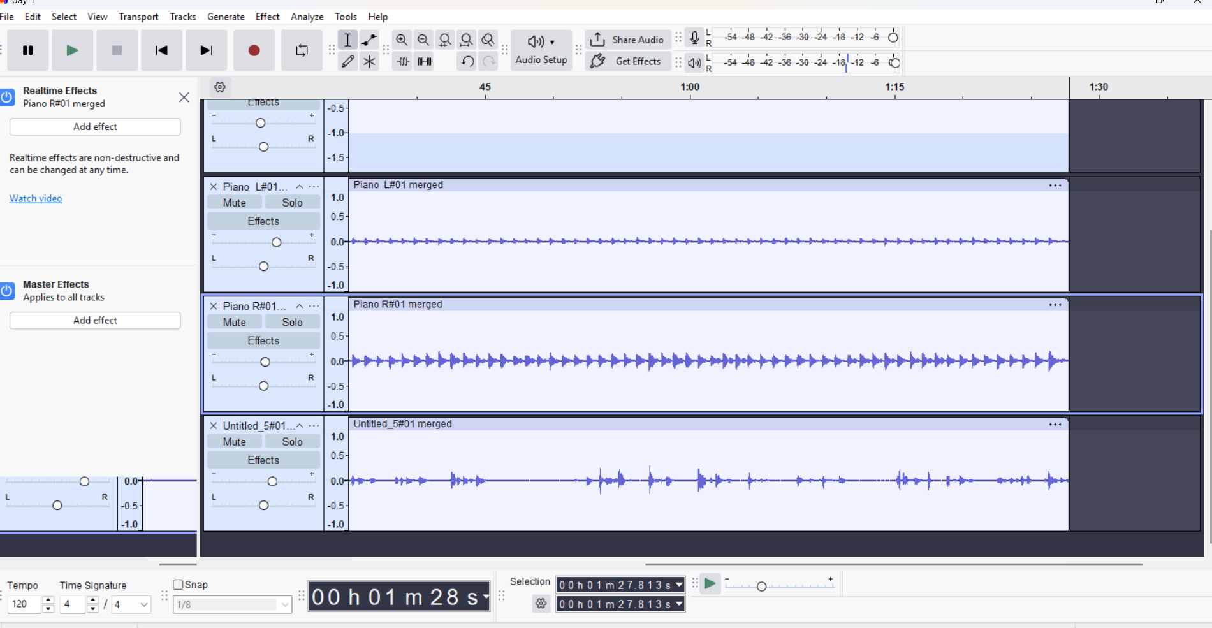Click the Record button
1212x628 pixels.
pos(254,50)
